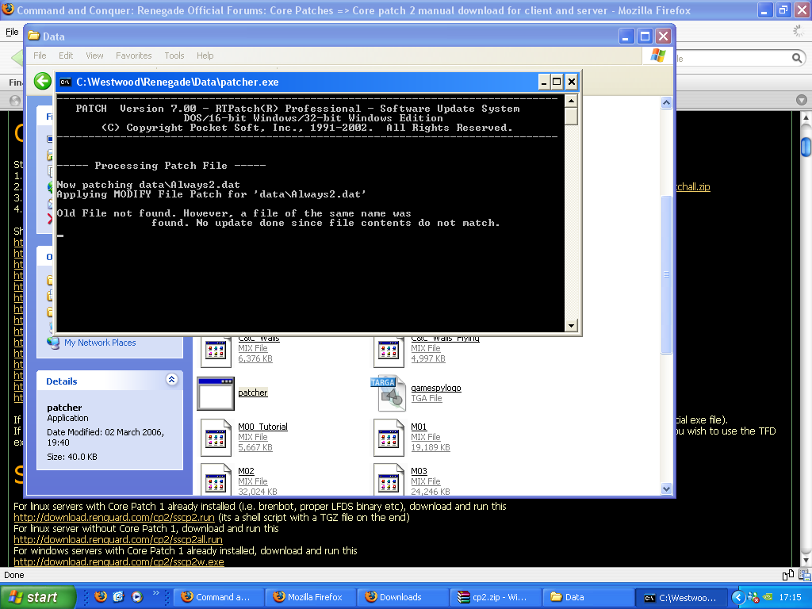Open the Favorites menu in Explorer
The height and width of the screenshot is (609, 812).
tap(133, 56)
